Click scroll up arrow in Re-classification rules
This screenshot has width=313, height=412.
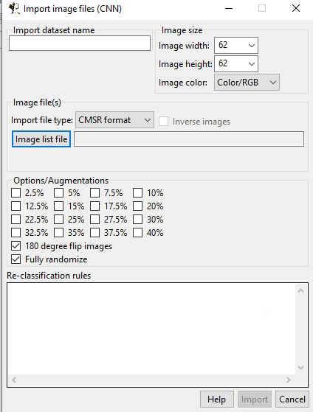(300, 290)
